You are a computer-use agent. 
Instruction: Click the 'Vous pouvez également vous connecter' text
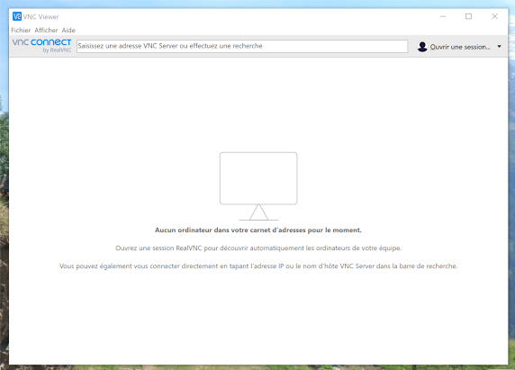(258, 266)
